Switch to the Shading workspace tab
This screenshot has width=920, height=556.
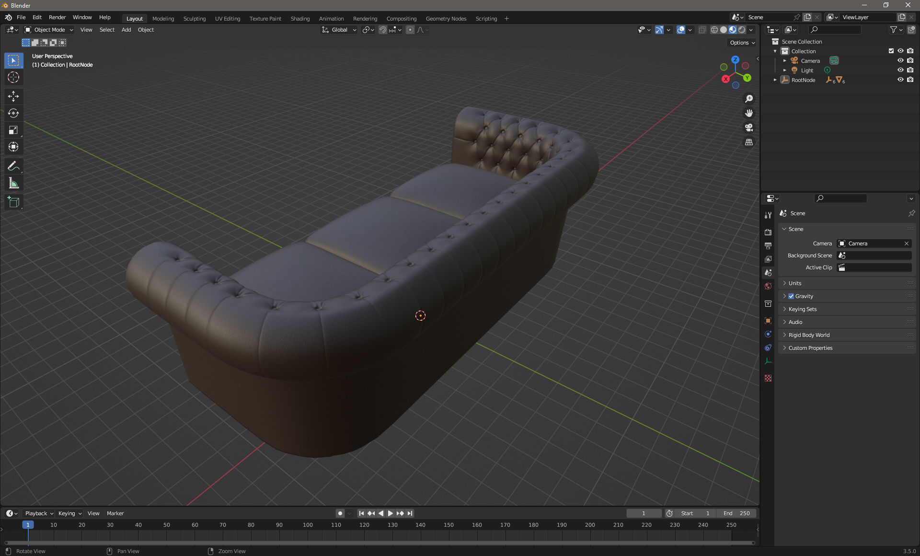tap(300, 19)
